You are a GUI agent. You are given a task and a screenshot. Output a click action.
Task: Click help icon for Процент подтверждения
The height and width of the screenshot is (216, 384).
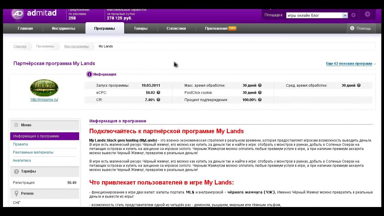[260, 100]
